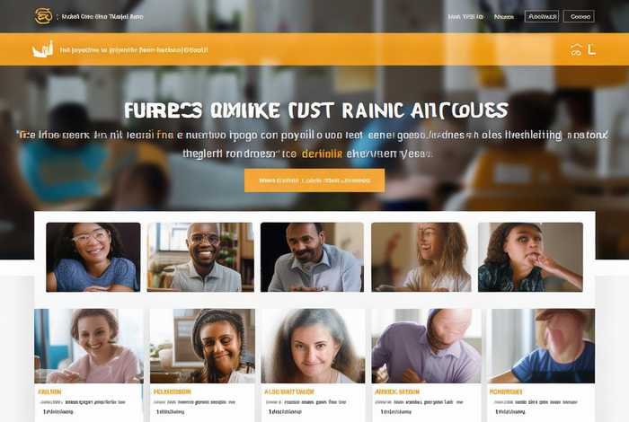Click the round orange logo in header

tap(43, 16)
